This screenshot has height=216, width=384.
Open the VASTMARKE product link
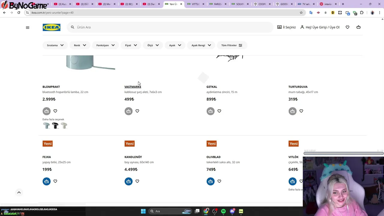(x=133, y=87)
